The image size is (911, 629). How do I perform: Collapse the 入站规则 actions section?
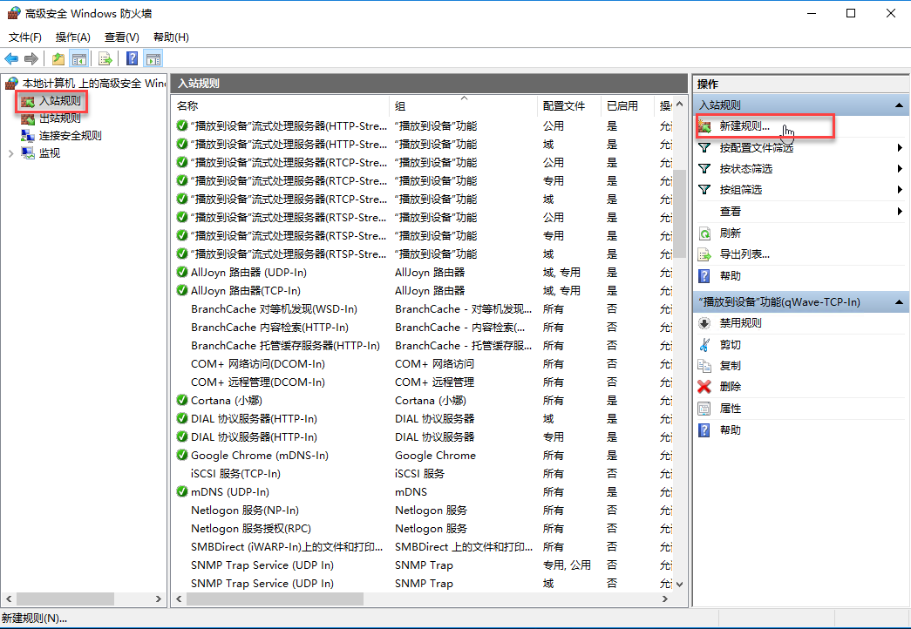pos(899,105)
